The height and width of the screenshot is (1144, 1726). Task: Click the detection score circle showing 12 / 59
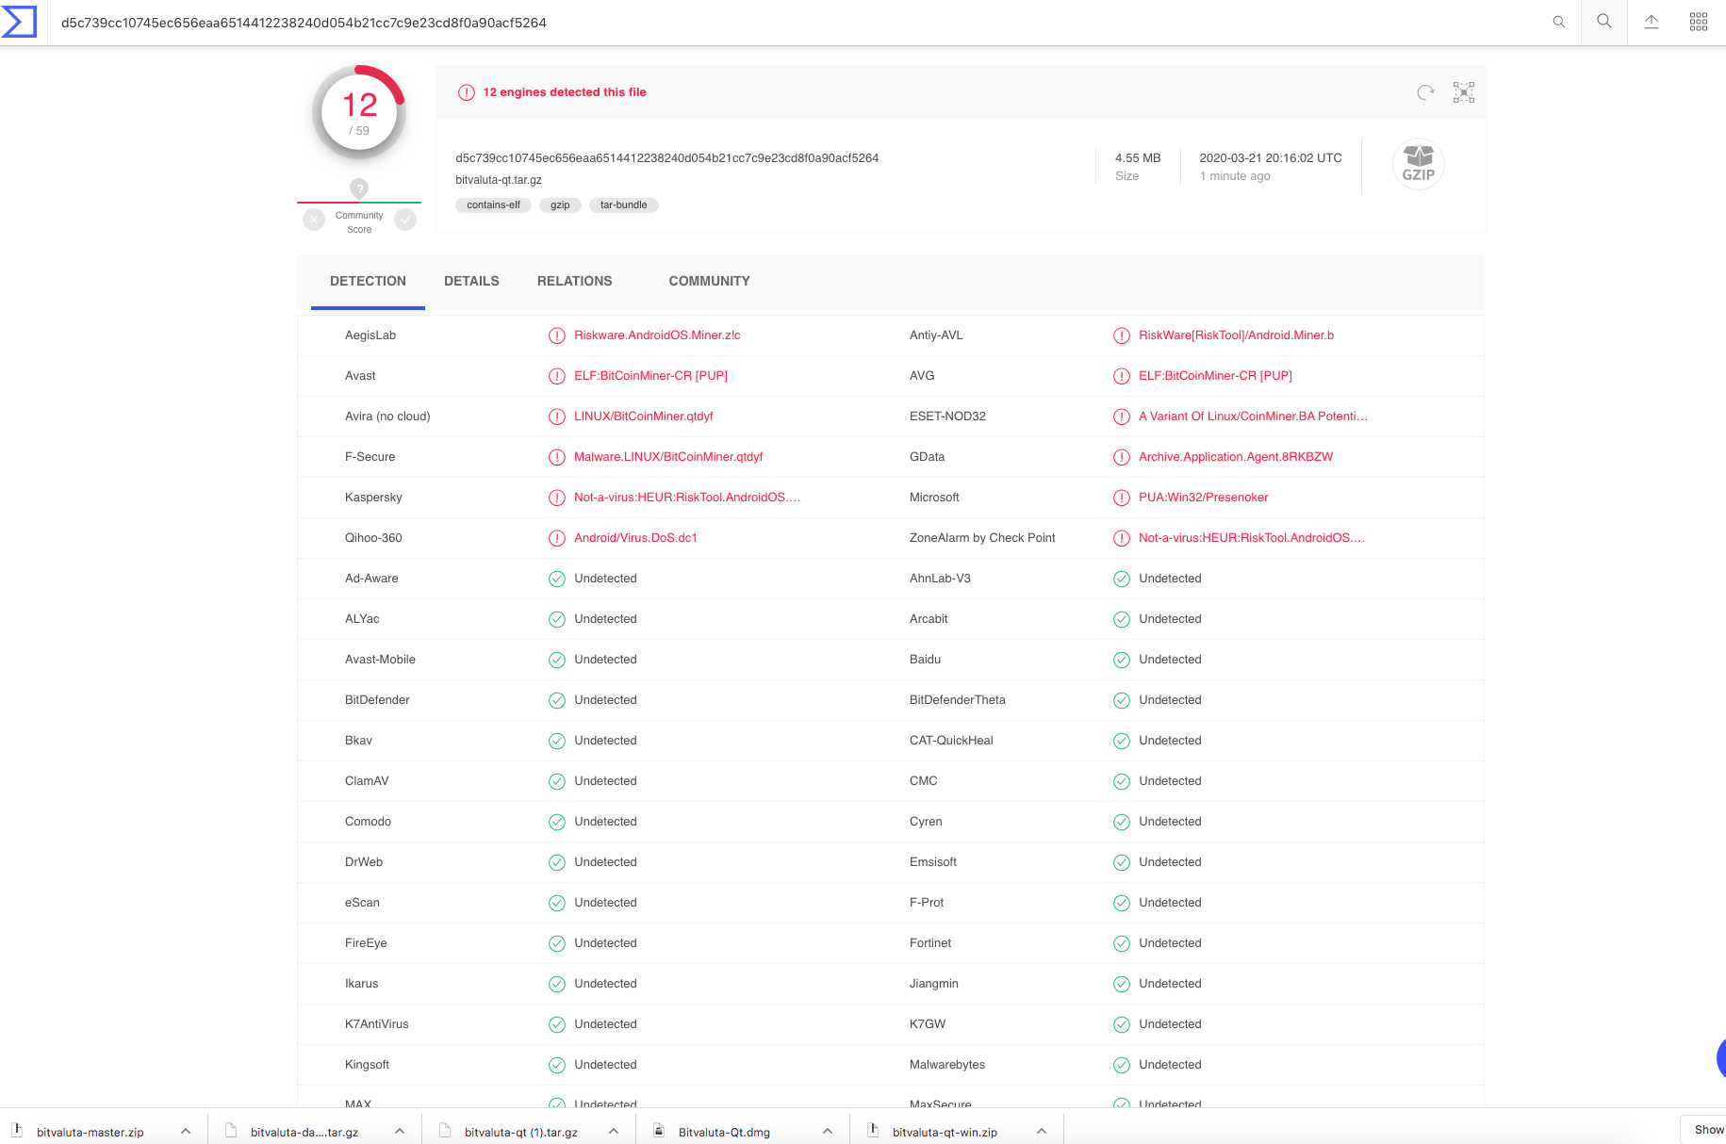pos(359,113)
